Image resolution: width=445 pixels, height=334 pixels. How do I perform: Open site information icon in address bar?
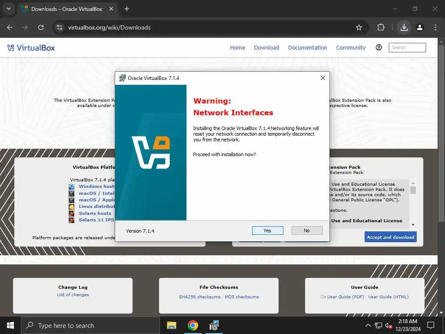pos(59,27)
